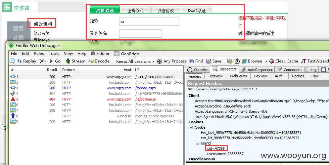Viewport: 329px width, 165px height.
Task: Click the 真是姓名 input field
Action: [x=140, y=33]
